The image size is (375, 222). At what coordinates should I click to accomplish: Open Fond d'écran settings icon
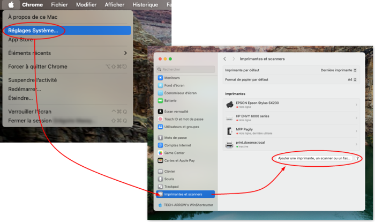(160, 85)
